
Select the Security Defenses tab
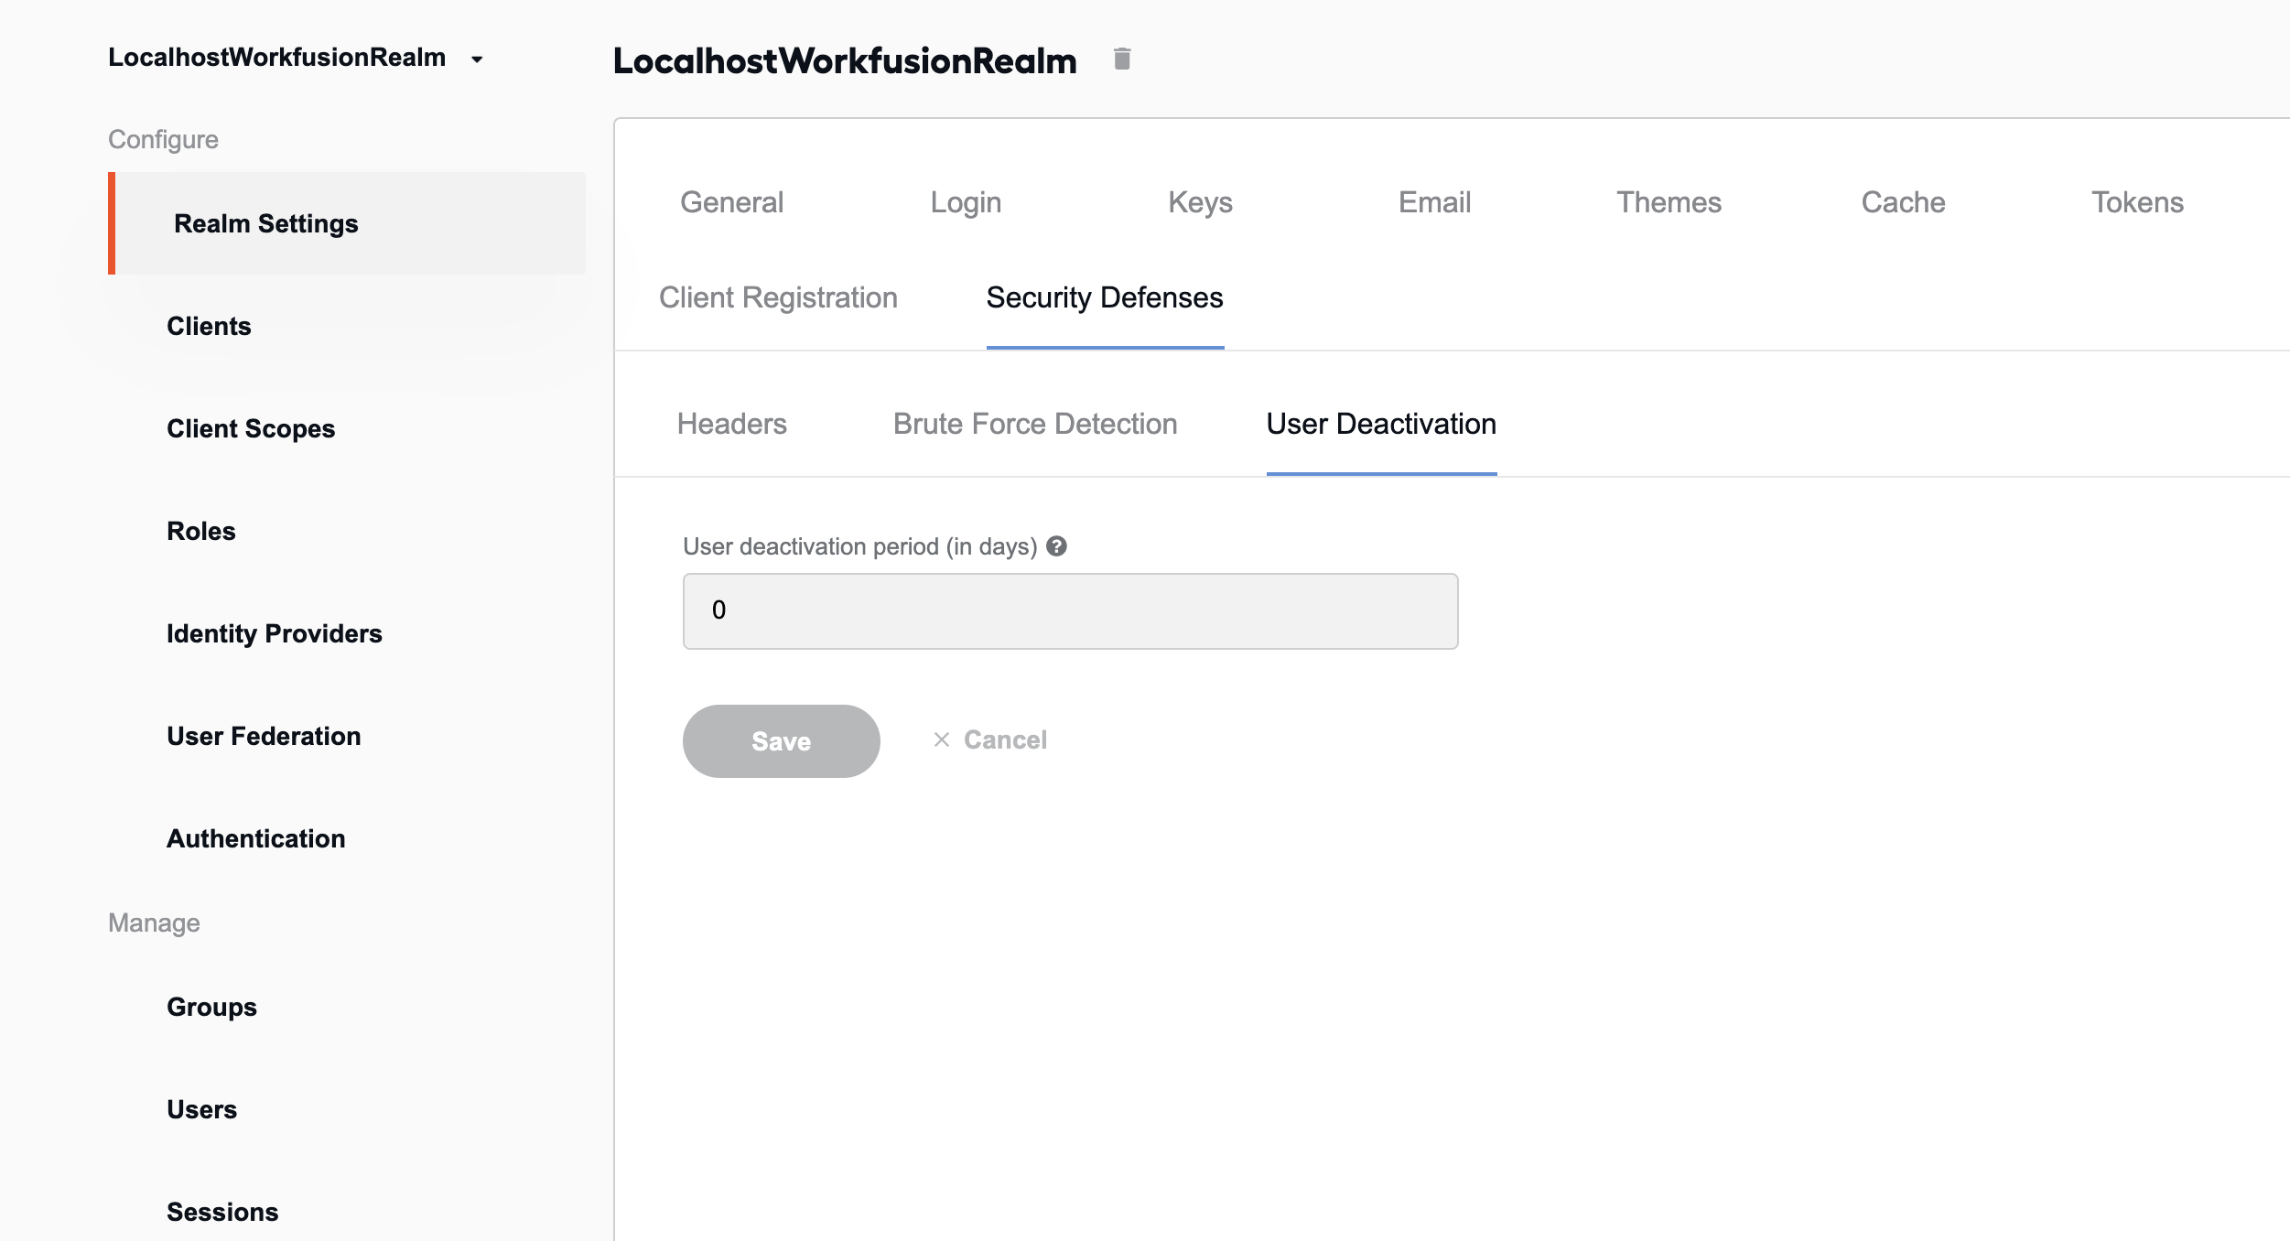point(1105,297)
